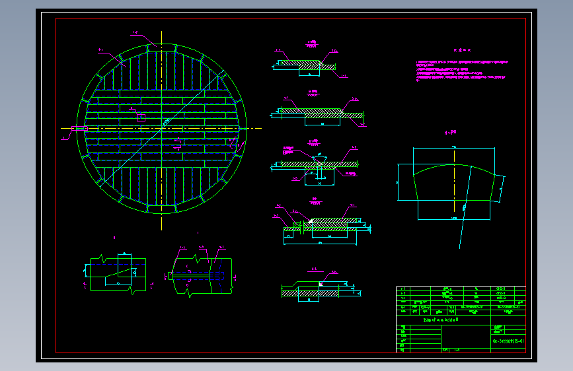Click the magenta technical notes paragraph
Image resolution: width=573 pixels, height=371 pixels.
(462, 71)
